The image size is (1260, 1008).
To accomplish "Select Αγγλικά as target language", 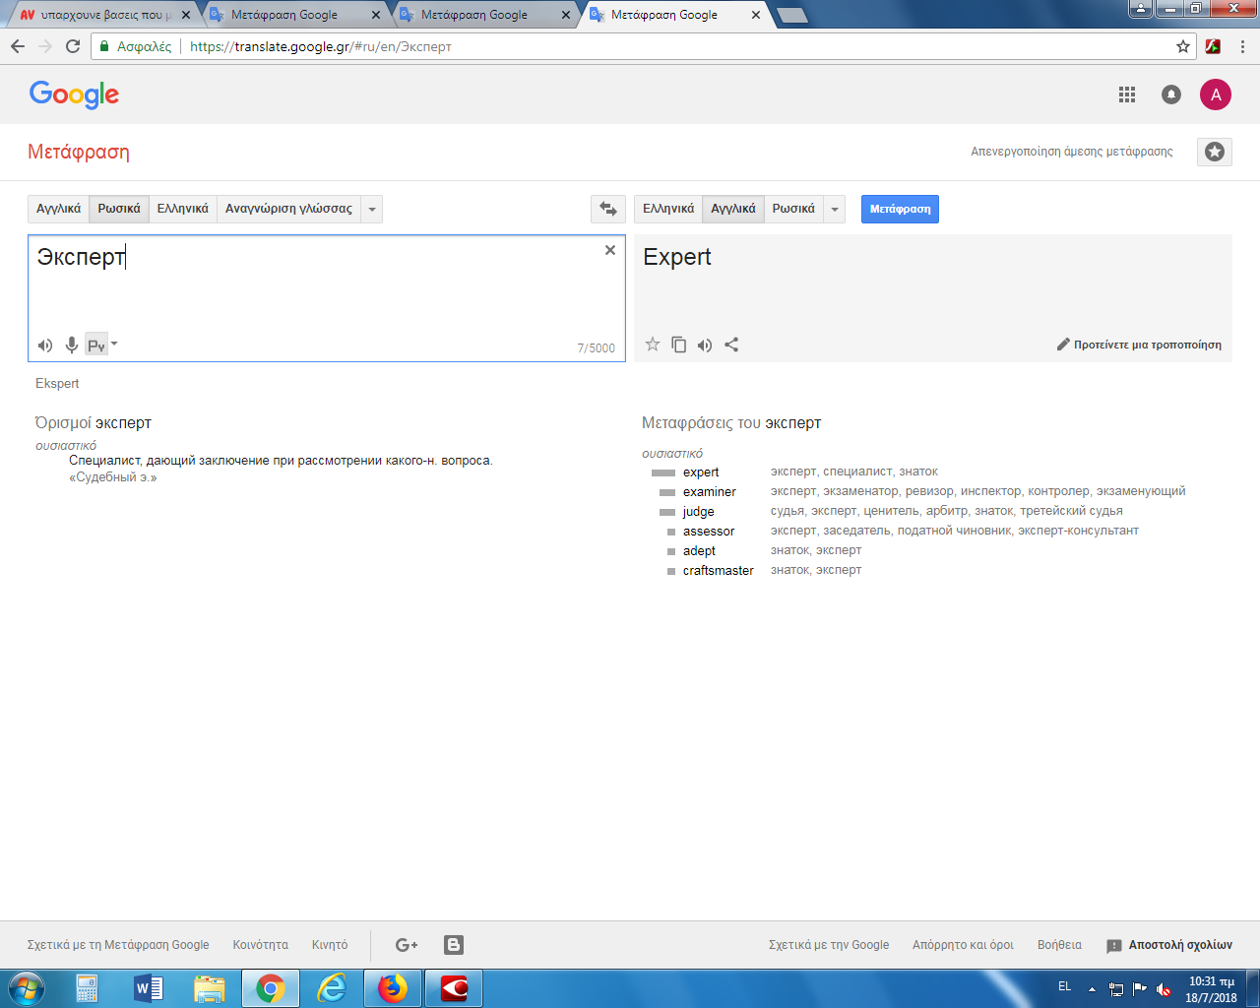I will click(x=733, y=209).
